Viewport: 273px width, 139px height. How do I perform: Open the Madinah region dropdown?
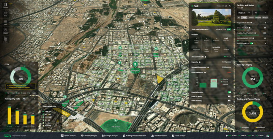(244, 13)
